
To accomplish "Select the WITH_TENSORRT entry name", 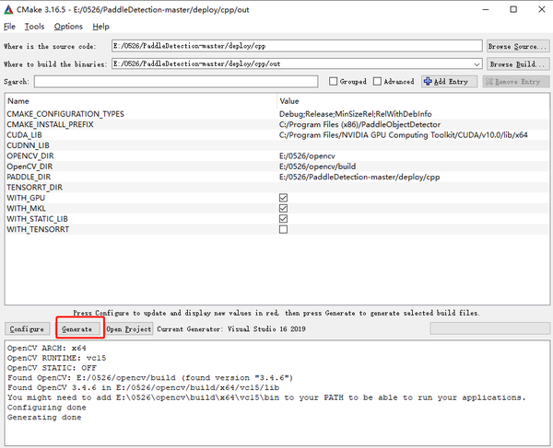I will [x=38, y=229].
